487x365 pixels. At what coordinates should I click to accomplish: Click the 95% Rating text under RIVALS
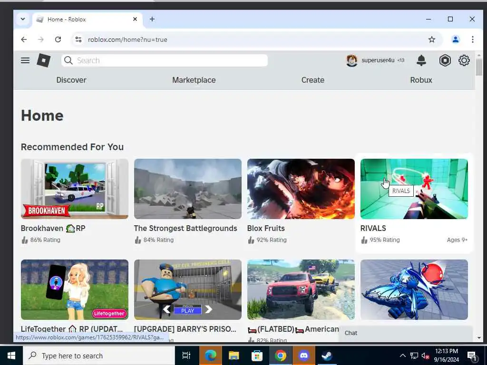coord(384,240)
